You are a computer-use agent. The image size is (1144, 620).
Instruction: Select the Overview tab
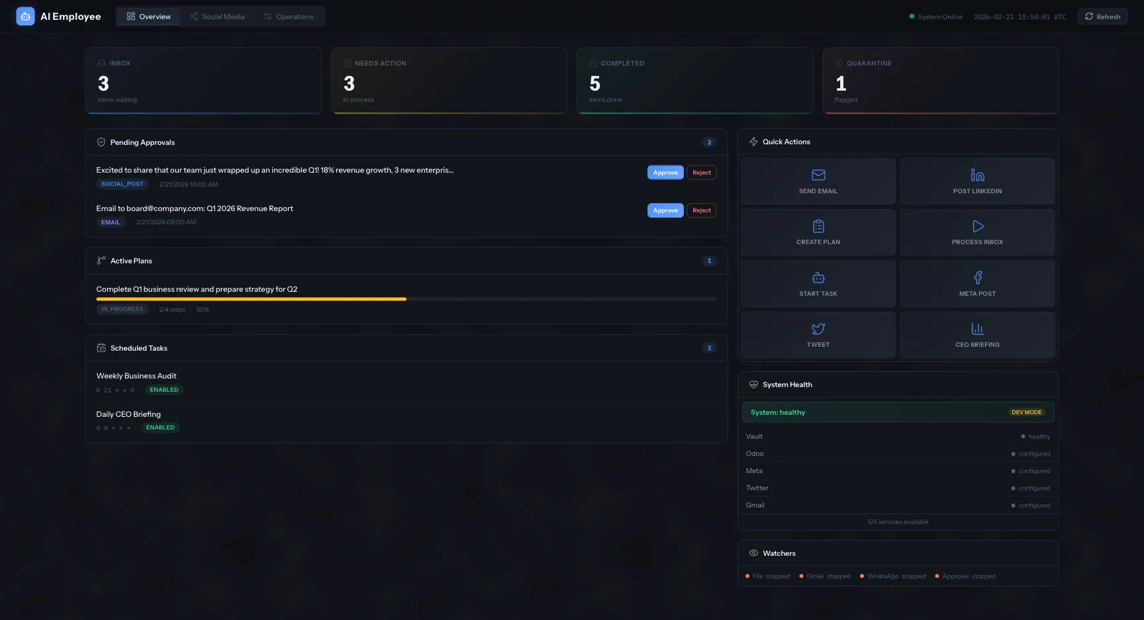(x=149, y=17)
